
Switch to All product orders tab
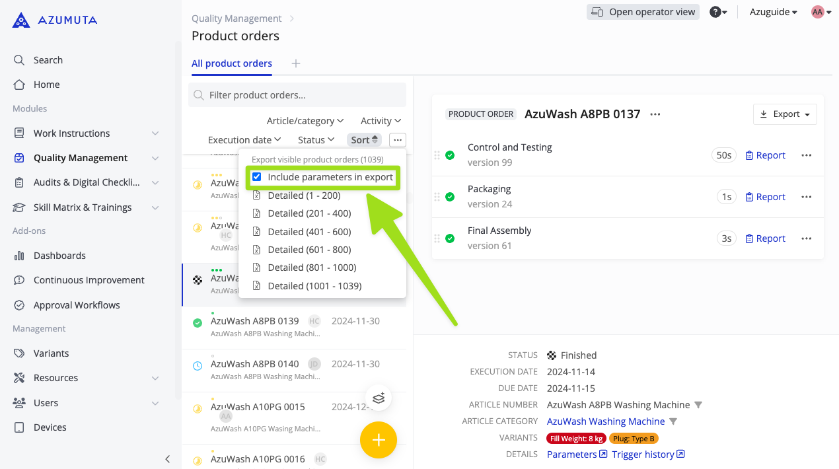[x=232, y=63]
